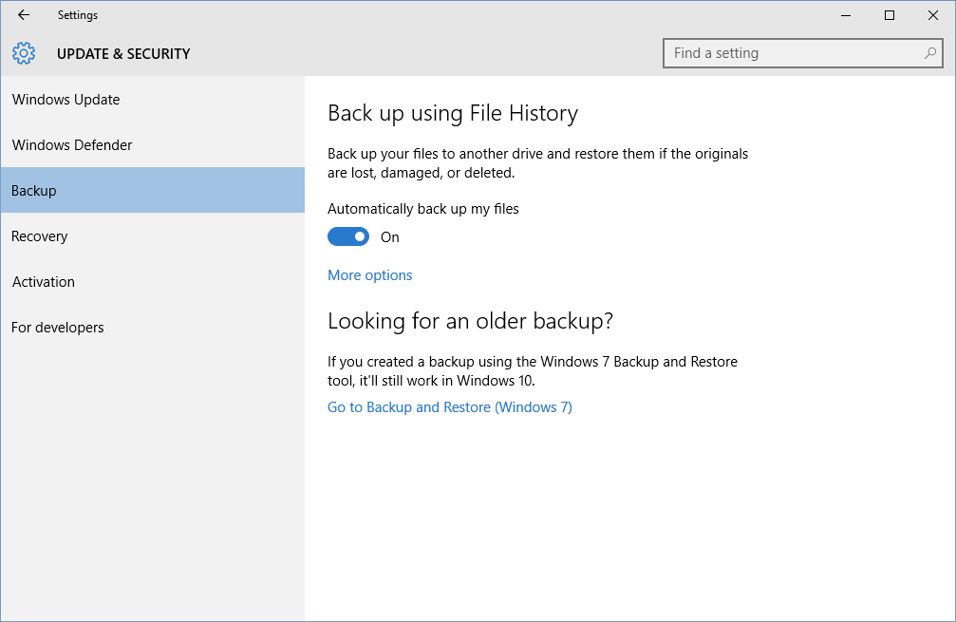Click the UPDATE & SECURITY title

[123, 54]
